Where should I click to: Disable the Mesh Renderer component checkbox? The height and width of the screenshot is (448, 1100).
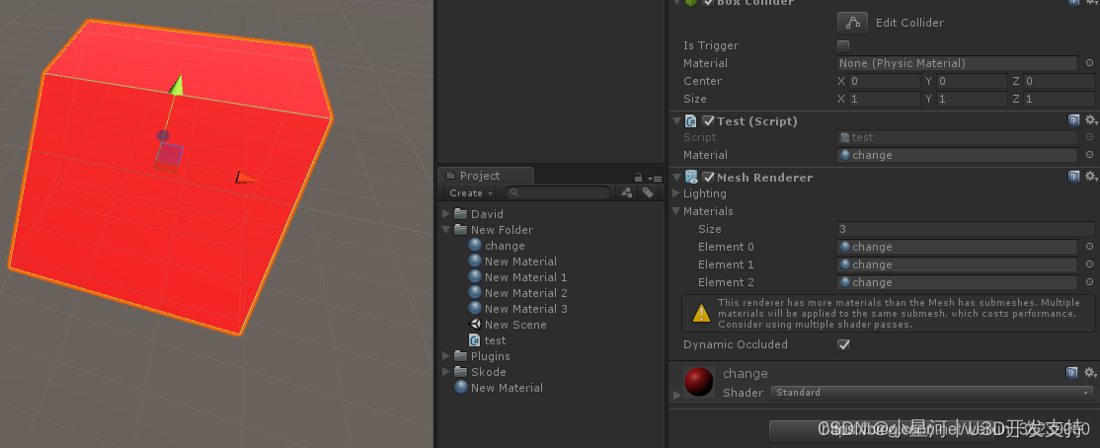pyautogui.click(x=709, y=177)
